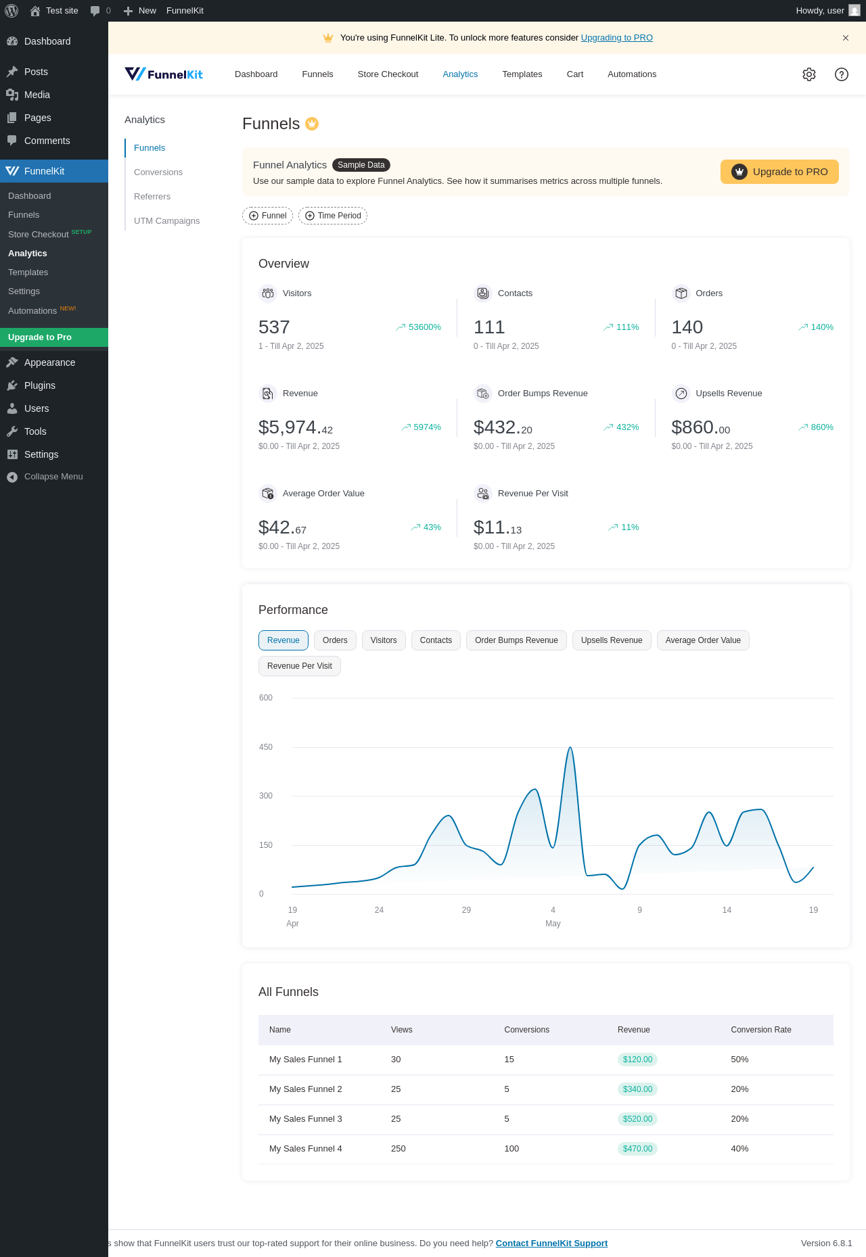Open the FunnelKit settings gear icon
The image size is (866, 1257).
809,74
